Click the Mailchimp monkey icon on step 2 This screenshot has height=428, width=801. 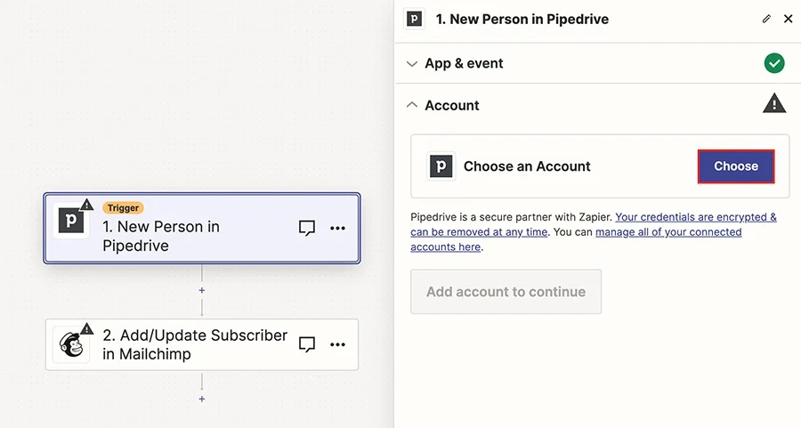(71, 344)
